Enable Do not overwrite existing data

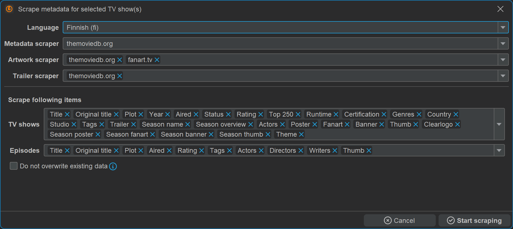(x=14, y=166)
